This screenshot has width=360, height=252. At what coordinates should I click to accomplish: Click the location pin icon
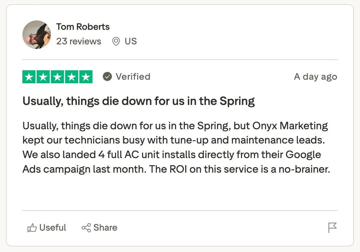(116, 41)
